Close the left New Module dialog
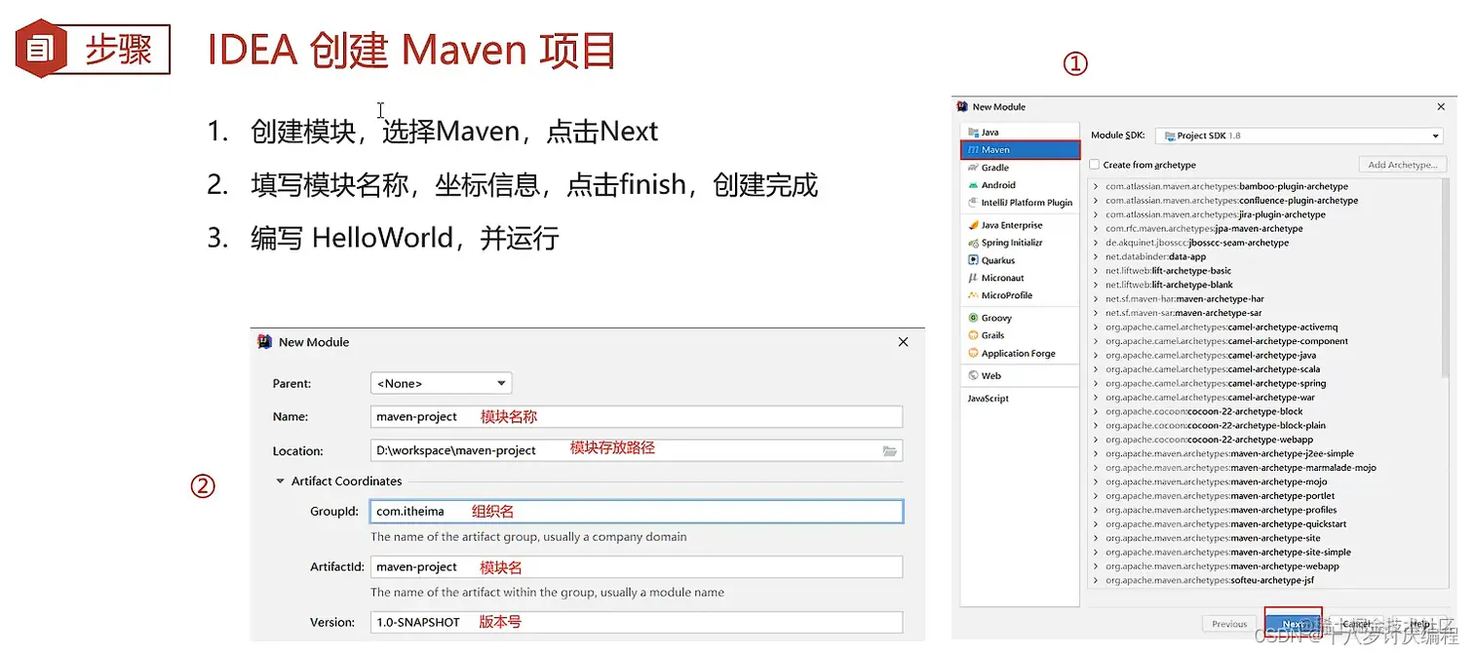This screenshot has width=1474, height=655. 903,342
